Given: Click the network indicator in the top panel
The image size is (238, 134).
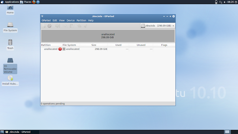Looking at the screenshot, I should coord(221,2).
